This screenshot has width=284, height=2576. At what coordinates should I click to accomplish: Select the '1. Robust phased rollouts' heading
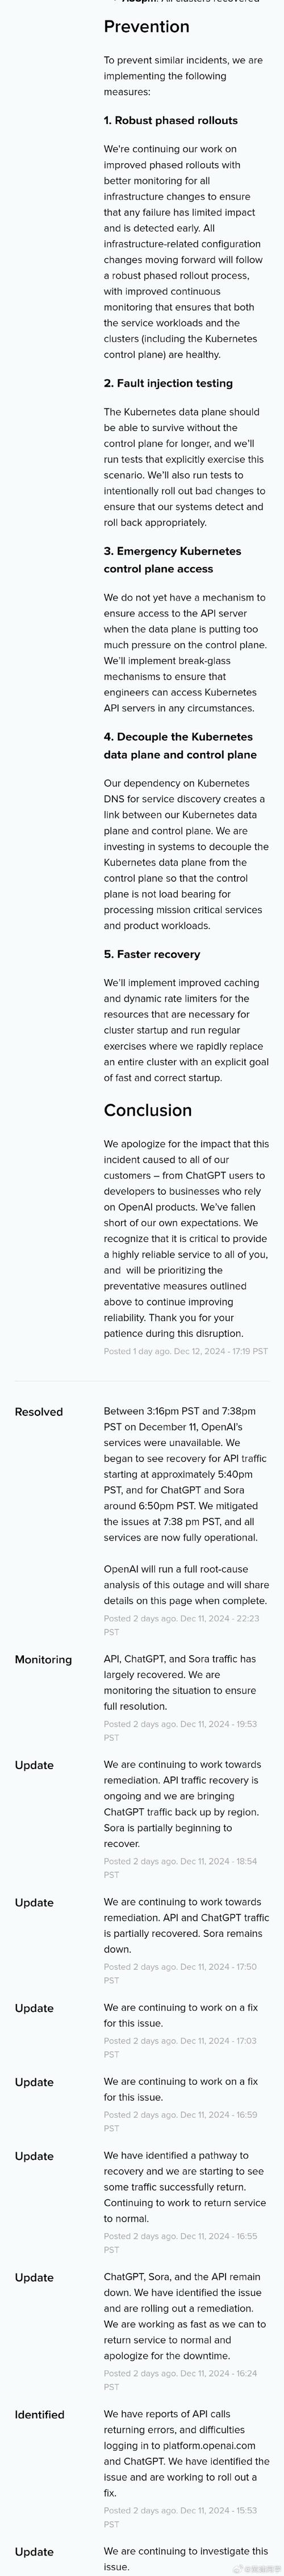pyautogui.click(x=171, y=120)
